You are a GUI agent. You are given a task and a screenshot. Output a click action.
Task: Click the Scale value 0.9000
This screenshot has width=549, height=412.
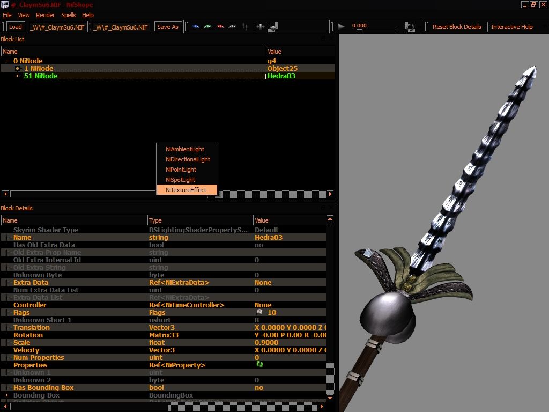coord(266,342)
